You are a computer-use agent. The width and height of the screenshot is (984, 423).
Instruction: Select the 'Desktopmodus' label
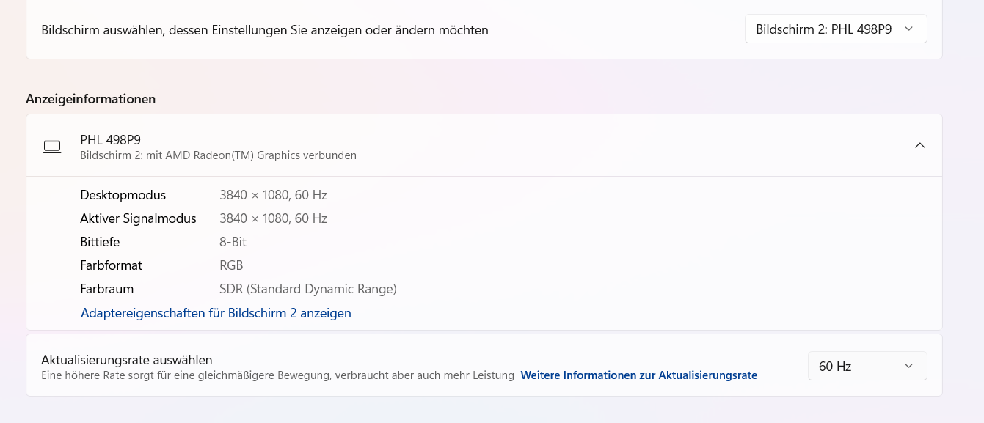(123, 195)
